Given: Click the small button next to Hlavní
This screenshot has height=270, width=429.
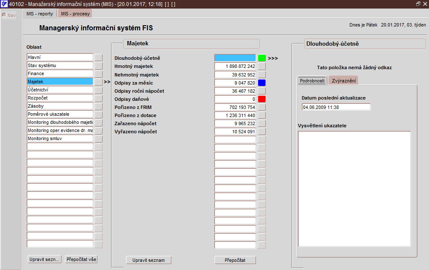Looking at the screenshot, I should point(98,57).
